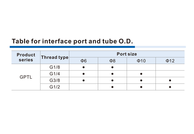Screen dimensions: 194x134
Task: Click the dot for G1/8 and Φ8
Action: [112, 67]
